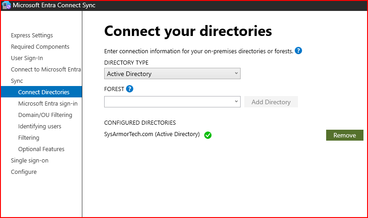Open Microsoft Entra sign-in step

point(48,103)
